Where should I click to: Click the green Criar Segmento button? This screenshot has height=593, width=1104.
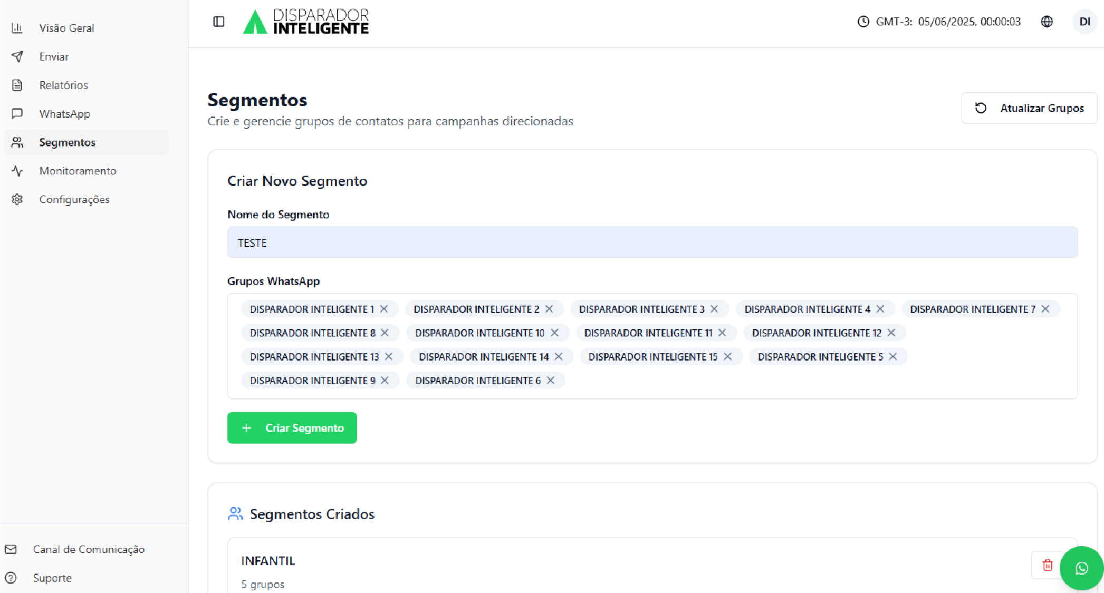click(292, 427)
